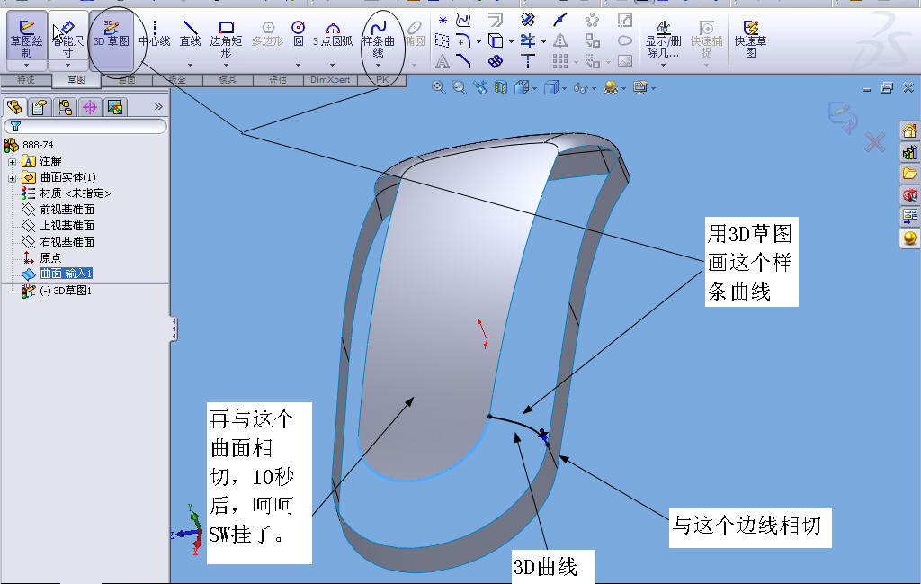
Task: Open the 直线 dropdown arrow
Action: [190, 65]
